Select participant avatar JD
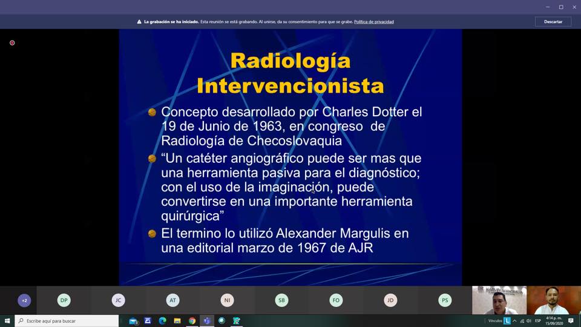The width and height of the screenshot is (581, 327). coord(390,300)
